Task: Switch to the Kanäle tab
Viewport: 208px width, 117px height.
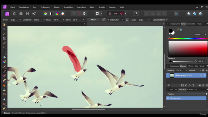Action: point(190,90)
